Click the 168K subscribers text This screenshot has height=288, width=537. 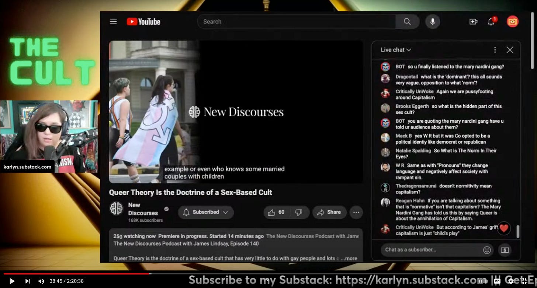tap(145, 220)
